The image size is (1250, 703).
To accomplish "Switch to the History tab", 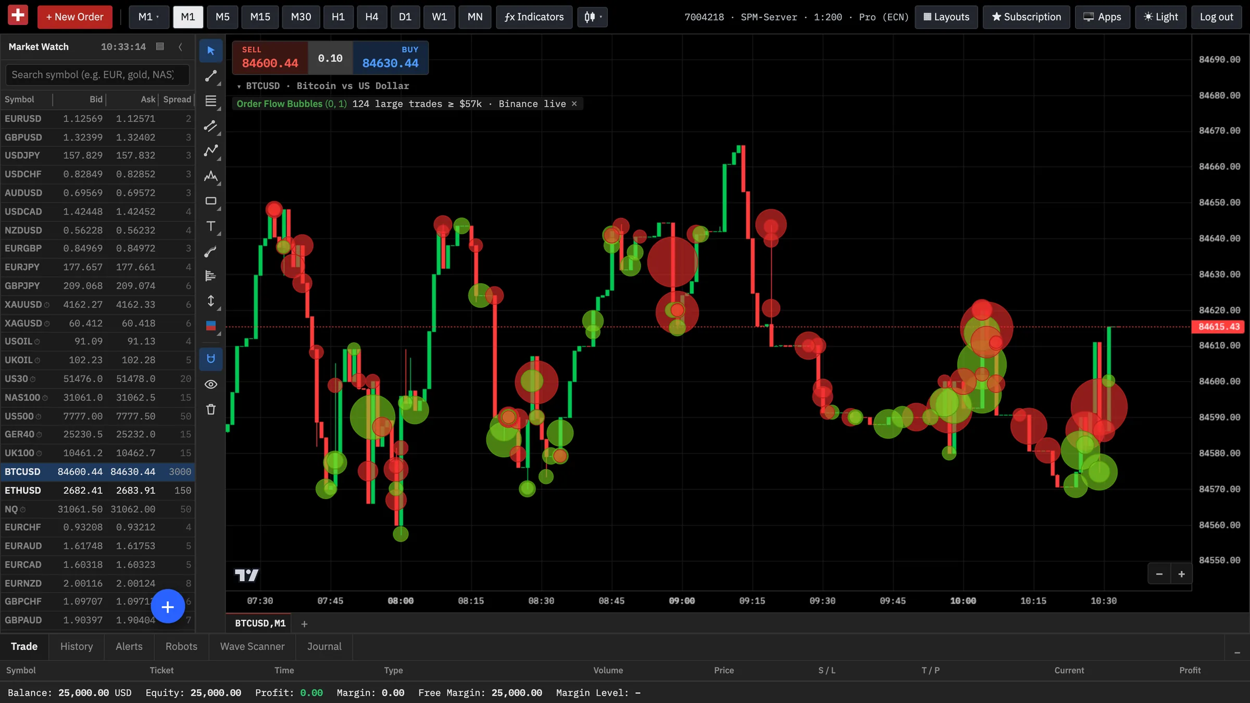I will pos(77,646).
